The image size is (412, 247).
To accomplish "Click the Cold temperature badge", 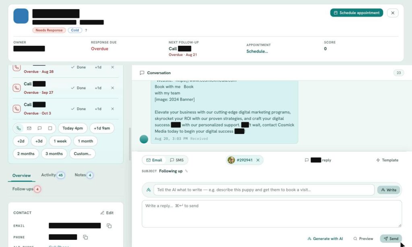I will pos(75,30).
